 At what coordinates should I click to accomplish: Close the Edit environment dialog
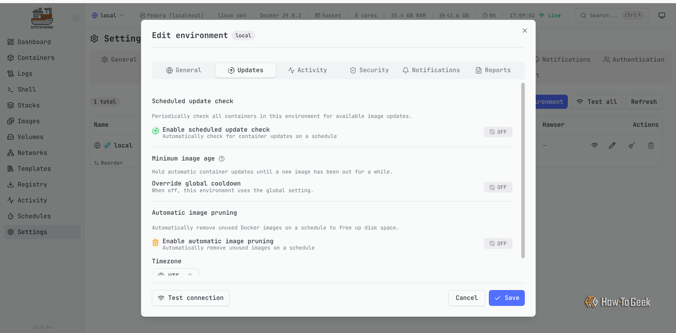(x=524, y=31)
